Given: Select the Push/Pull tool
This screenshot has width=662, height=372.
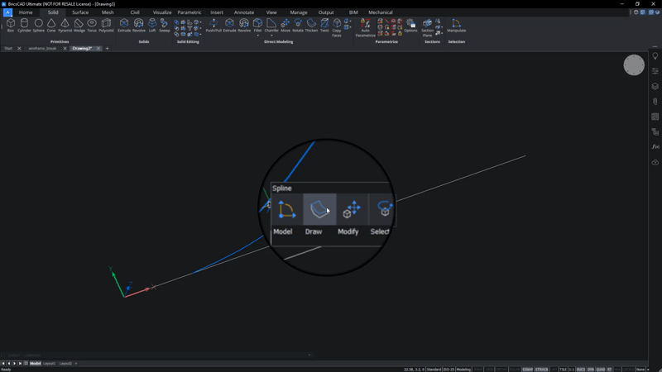Looking at the screenshot, I should click(213, 25).
